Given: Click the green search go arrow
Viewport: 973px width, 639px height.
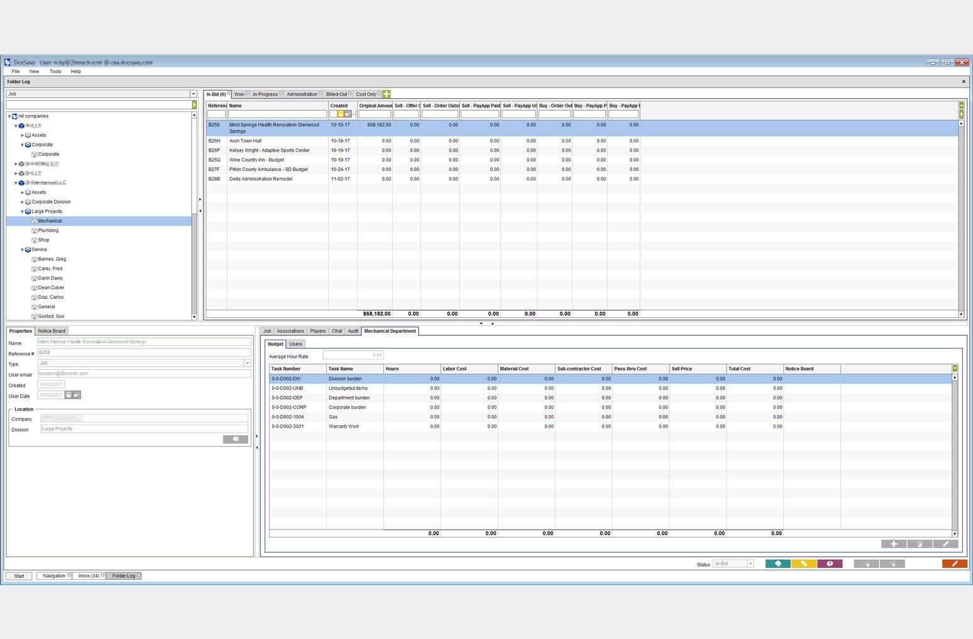Looking at the screenshot, I should 194,104.
